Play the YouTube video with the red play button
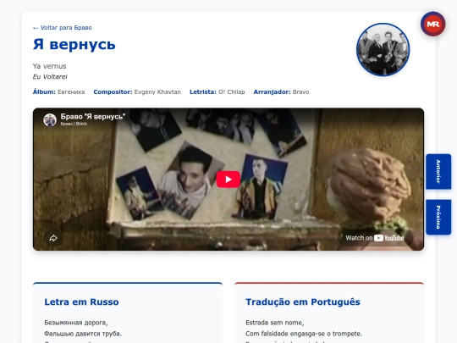This screenshot has height=343, width=457. (228, 179)
